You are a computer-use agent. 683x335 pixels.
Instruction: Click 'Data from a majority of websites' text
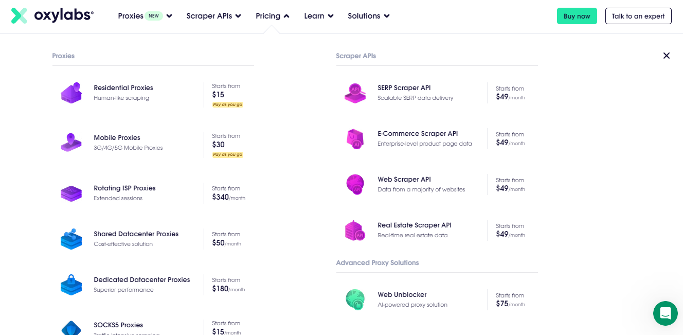pos(421,189)
